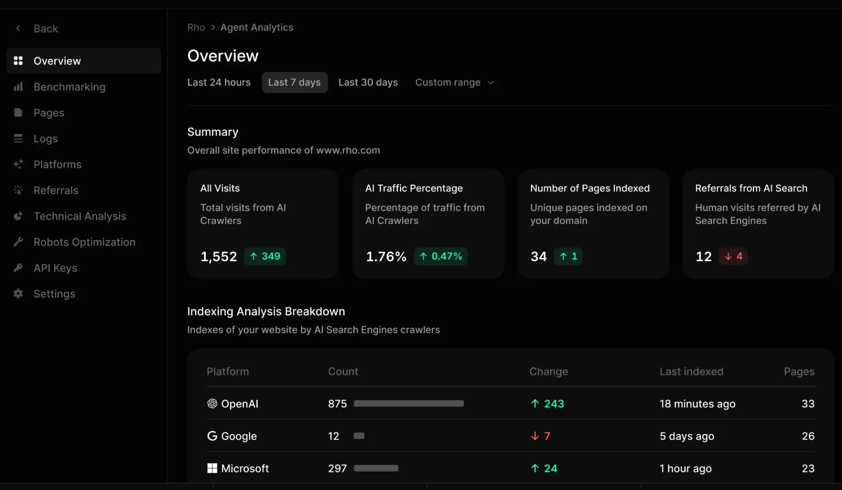The image size is (842, 490).
Task: Click the Pages document icon
Action: 18,112
